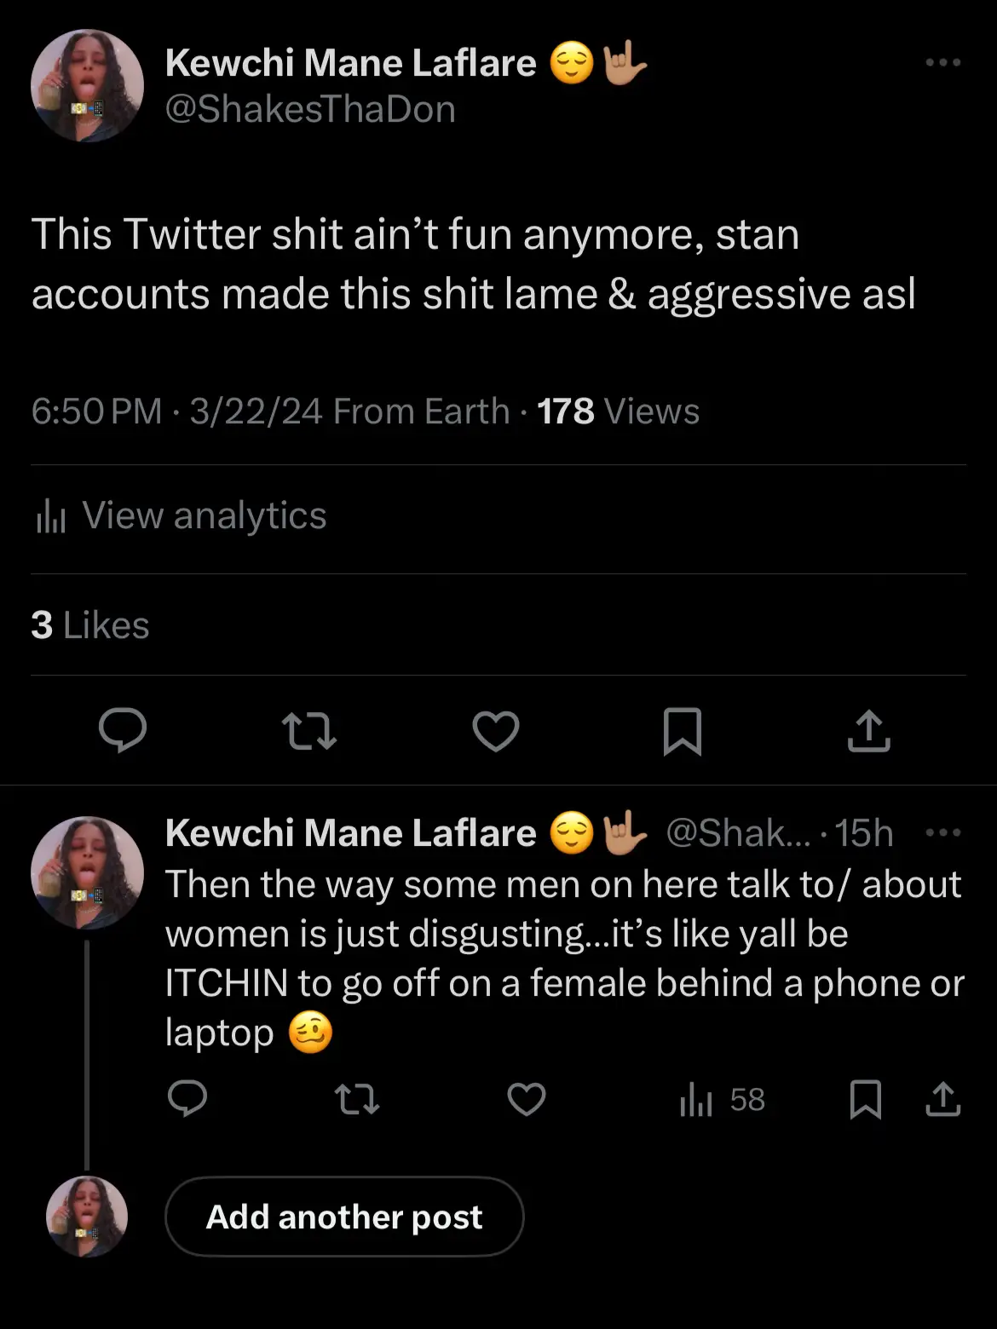Tap the main tweet profile picture
This screenshot has width=997, height=1329.
click(x=87, y=86)
